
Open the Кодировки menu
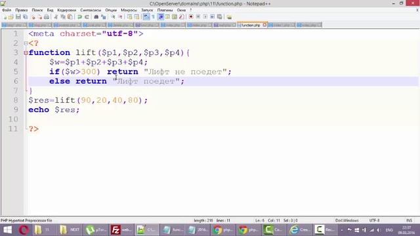[x=67, y=10]
